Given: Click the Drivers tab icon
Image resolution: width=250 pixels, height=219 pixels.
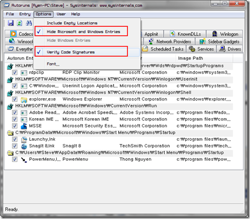Looking at the screenshot, I should tap(222, 49).
